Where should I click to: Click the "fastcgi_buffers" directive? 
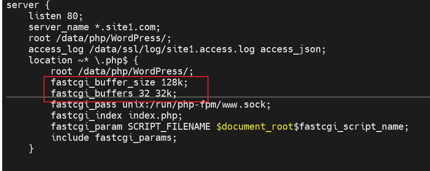[x=92, y=94]
